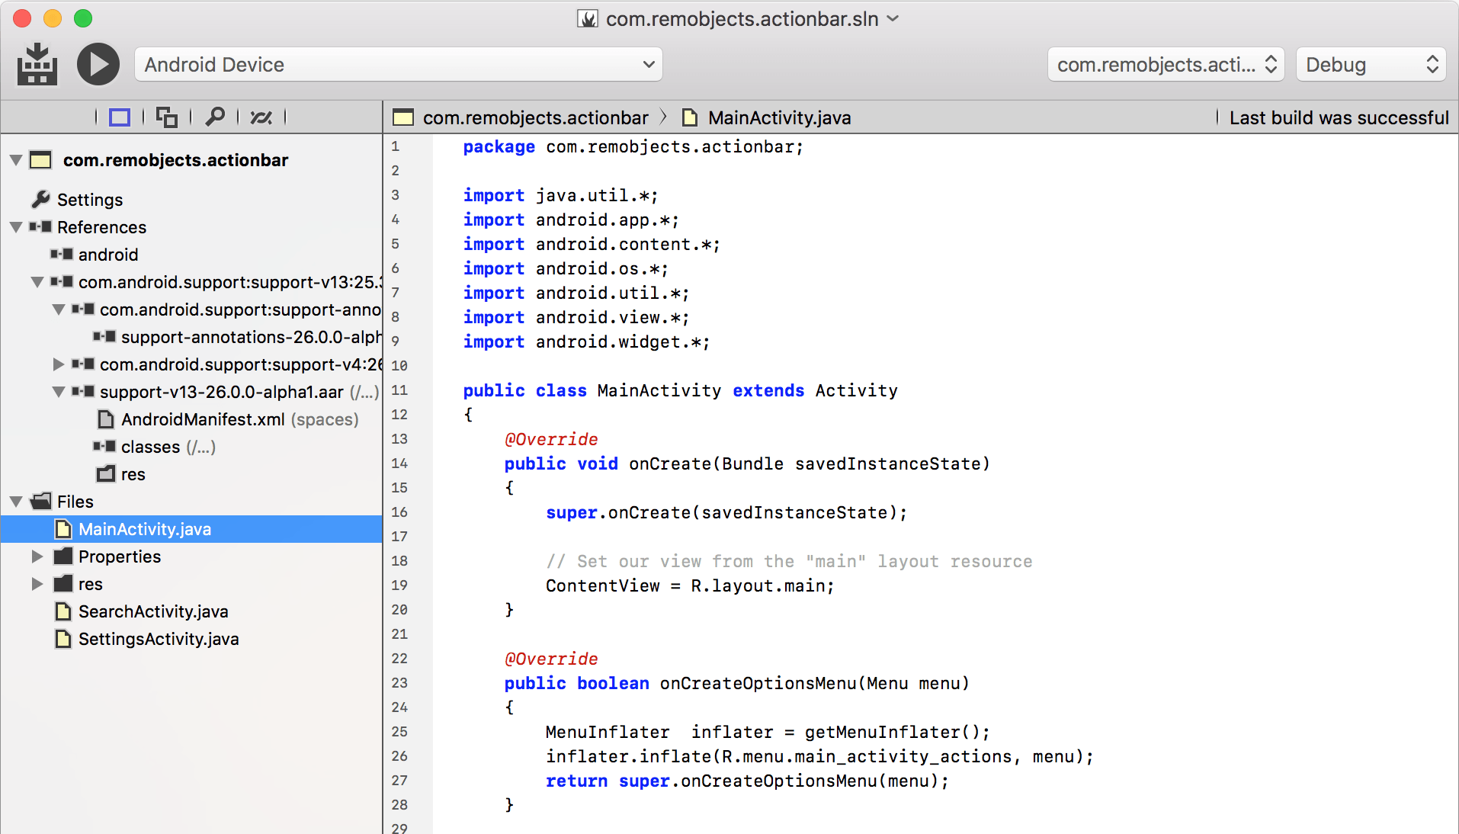Image resolution: width=1459 pixels, height=834 pixels.
Task: Close the window with red button
Action: pyautogui.click(x=22, y=18)
